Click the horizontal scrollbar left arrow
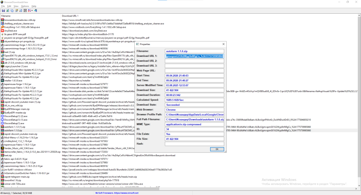The height and width of the screenshot is (195, 361). click(x=1, y=189)
